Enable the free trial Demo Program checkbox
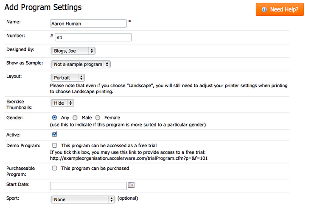The height and width of the screenshot is (206, 314). tap(54, 146)
